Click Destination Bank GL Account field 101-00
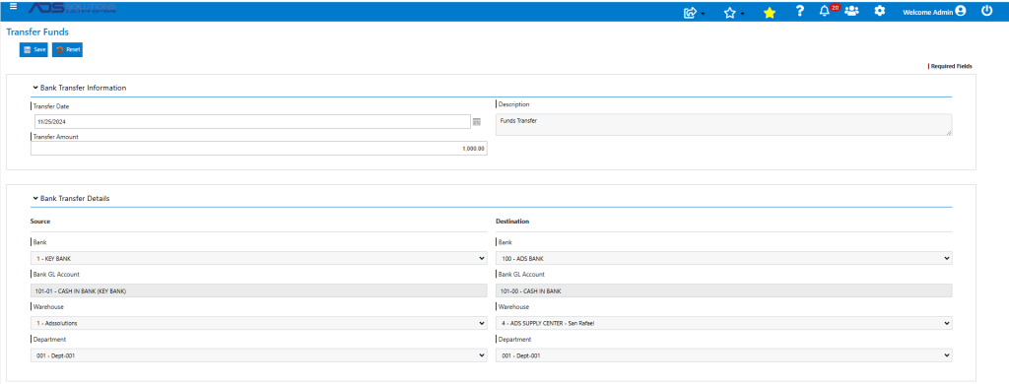 tap(724, 290)
